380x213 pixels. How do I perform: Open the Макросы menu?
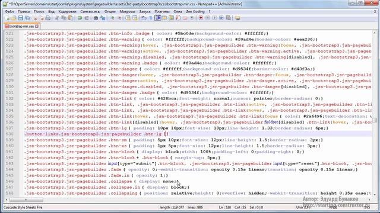(127, 11)
